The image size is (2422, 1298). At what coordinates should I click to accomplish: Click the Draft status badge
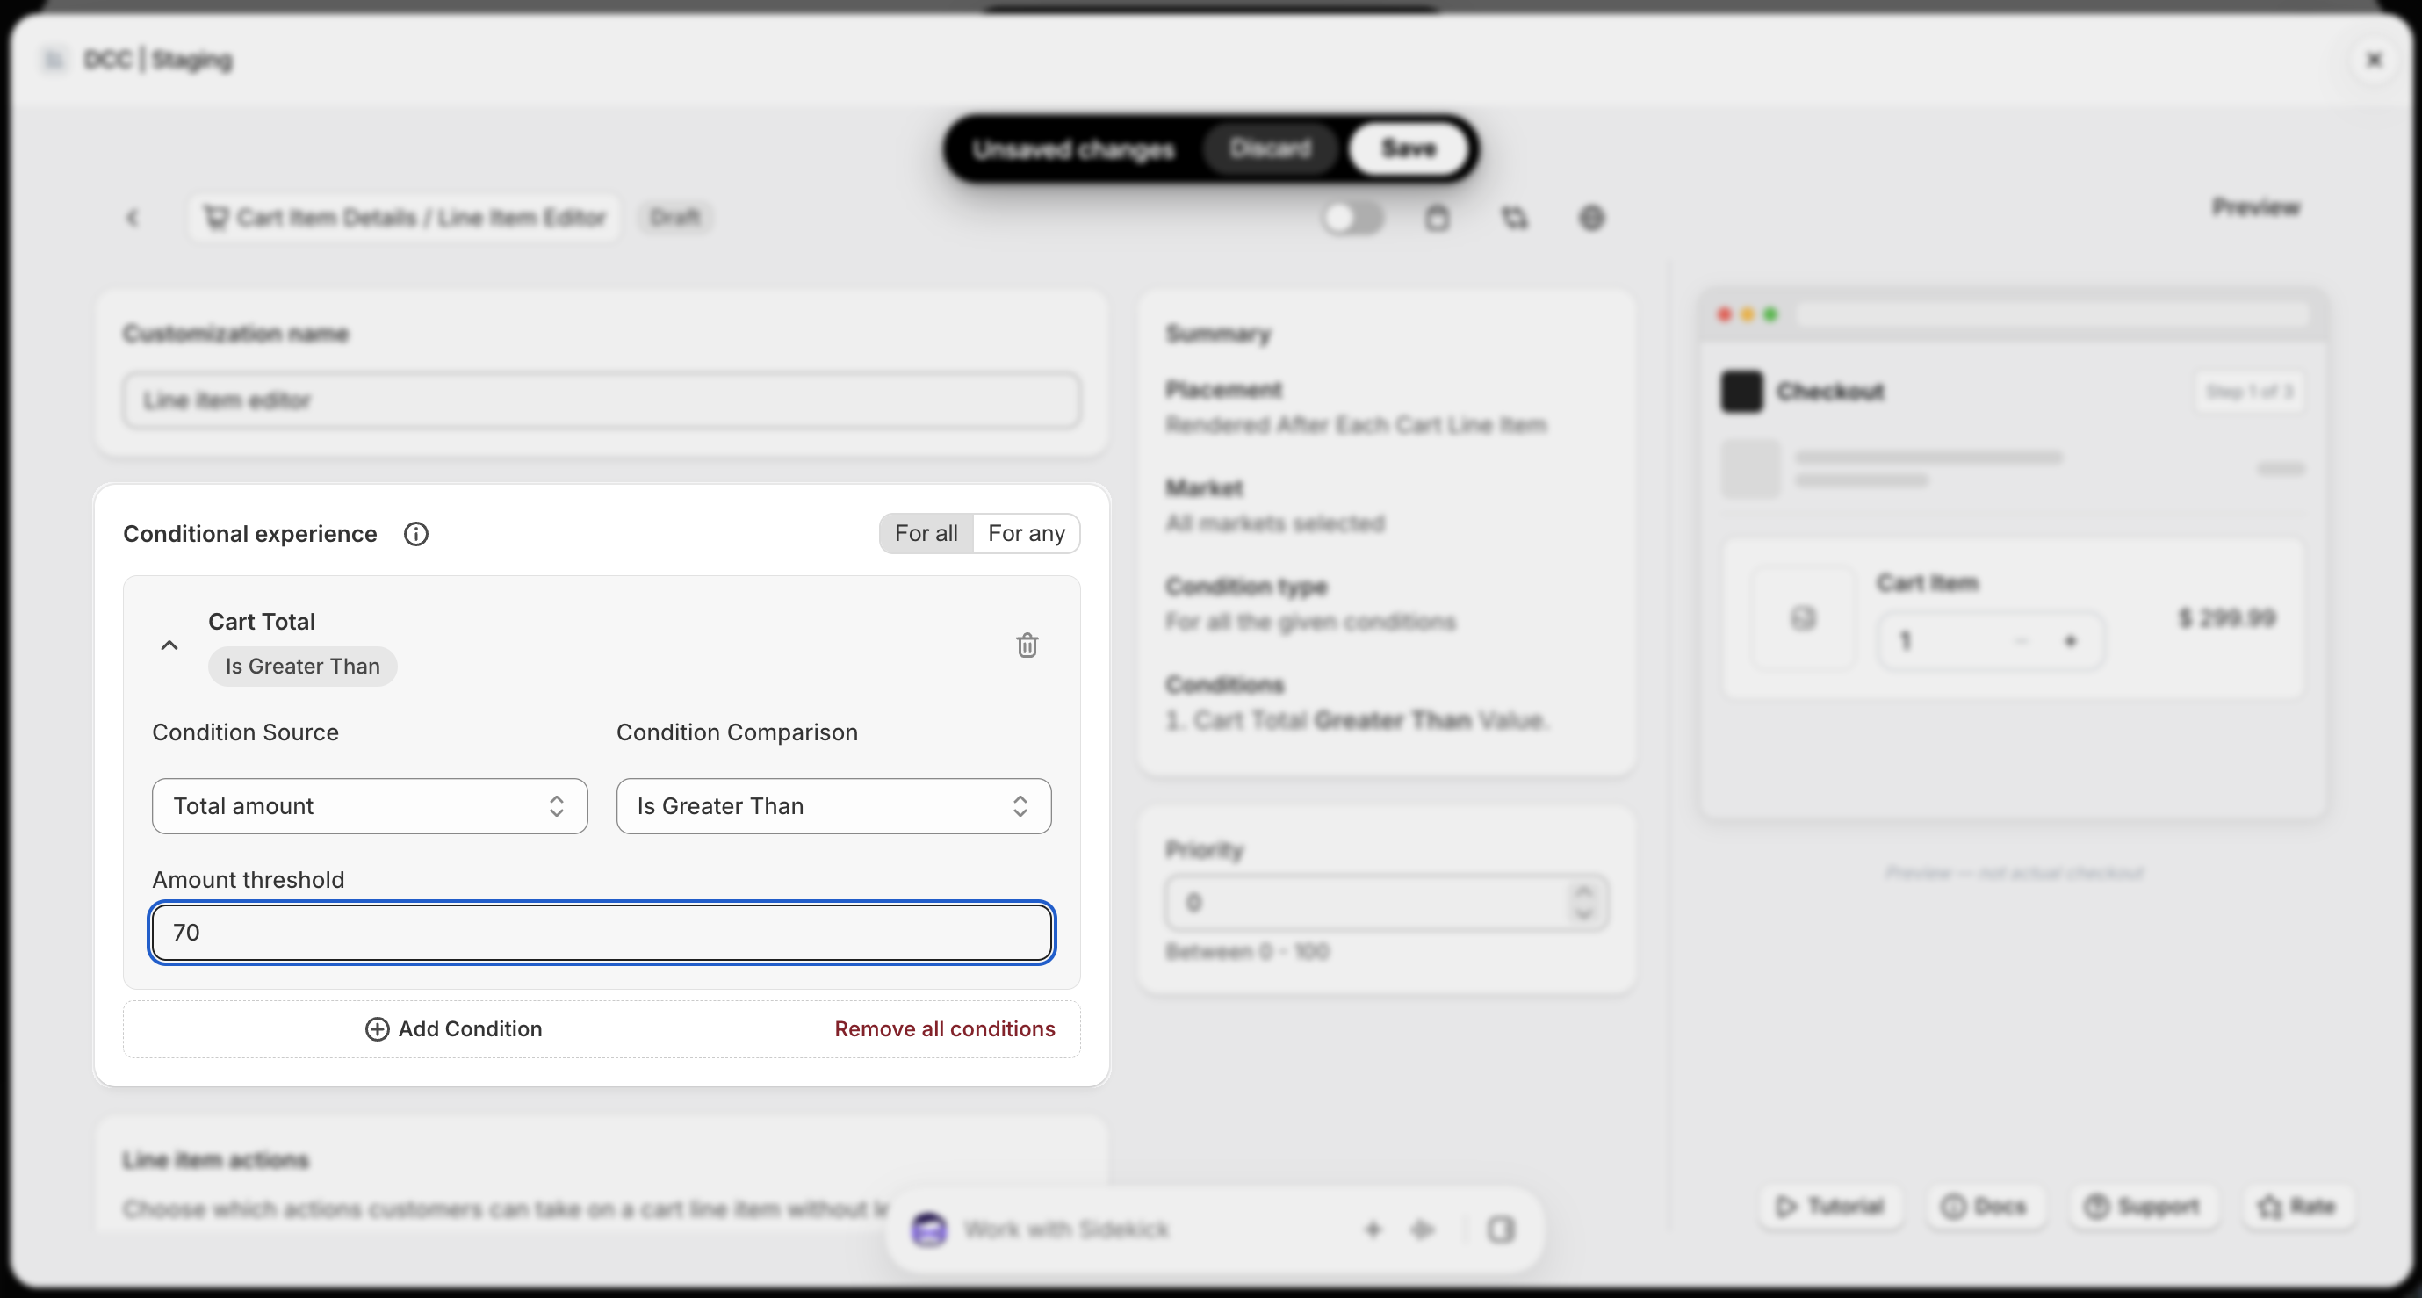675,218
